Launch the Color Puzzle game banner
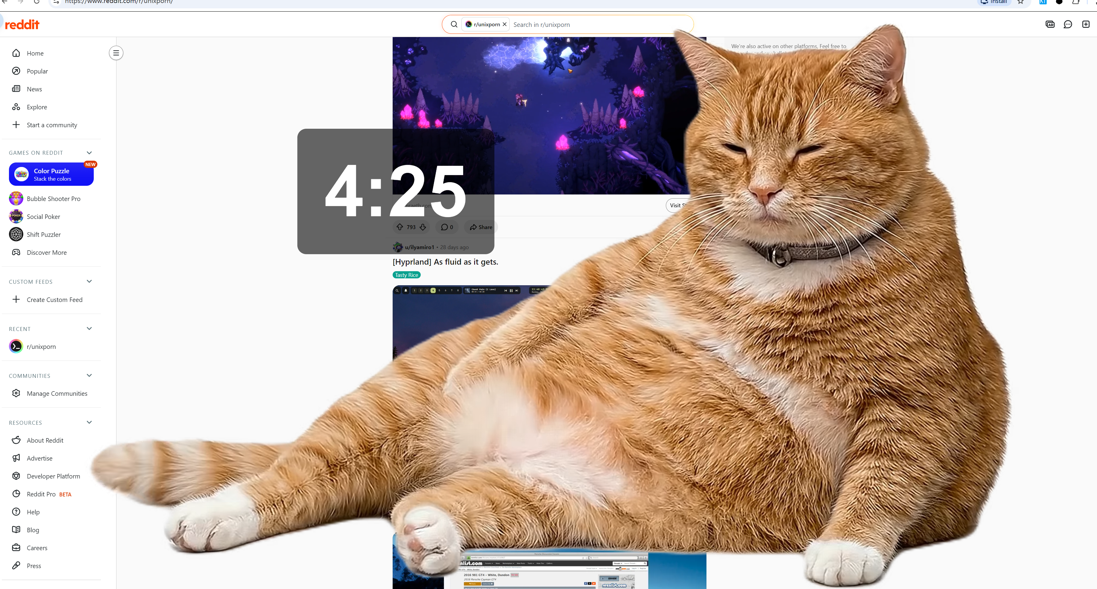1097x589 pixels. point(51,174)
